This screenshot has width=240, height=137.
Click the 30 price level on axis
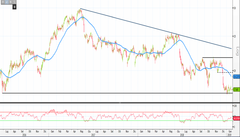click(235, 8)
